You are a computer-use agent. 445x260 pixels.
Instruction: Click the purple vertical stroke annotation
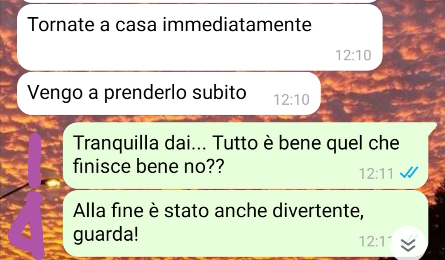35,161
